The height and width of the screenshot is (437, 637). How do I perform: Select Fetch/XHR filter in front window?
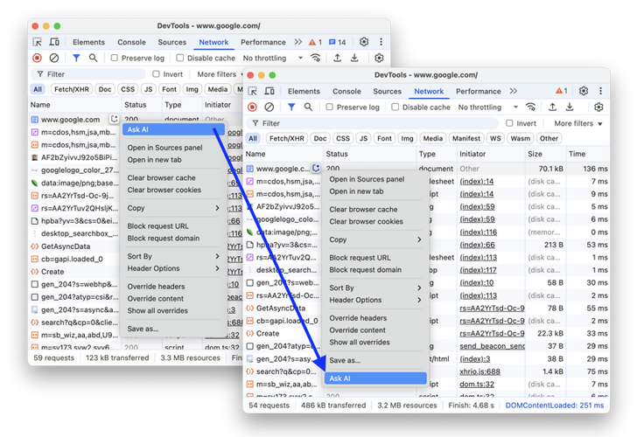286,138
